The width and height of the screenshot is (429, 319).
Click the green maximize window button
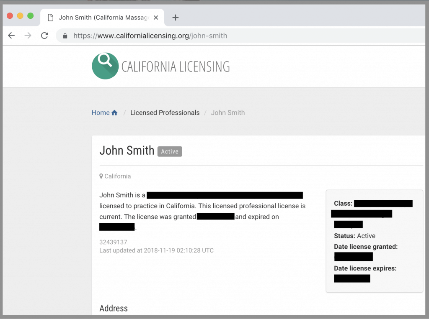30,16
